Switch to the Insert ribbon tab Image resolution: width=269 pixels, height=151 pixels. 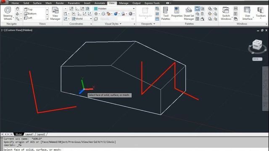87,3
